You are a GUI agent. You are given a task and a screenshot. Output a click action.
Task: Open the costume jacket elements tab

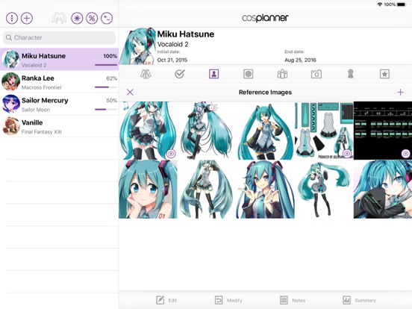pos(146,74)
